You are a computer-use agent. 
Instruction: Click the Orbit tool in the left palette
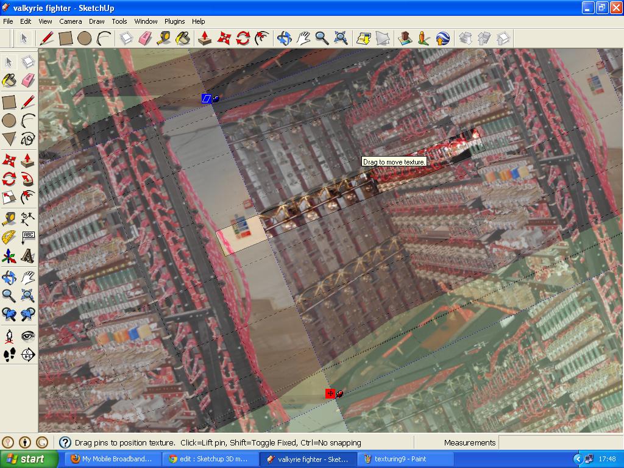coord(9,277)
